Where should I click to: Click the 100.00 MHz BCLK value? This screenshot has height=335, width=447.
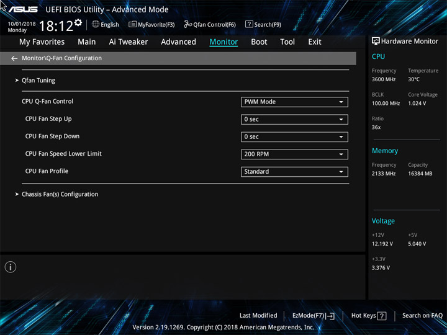[x=386, y=104]
